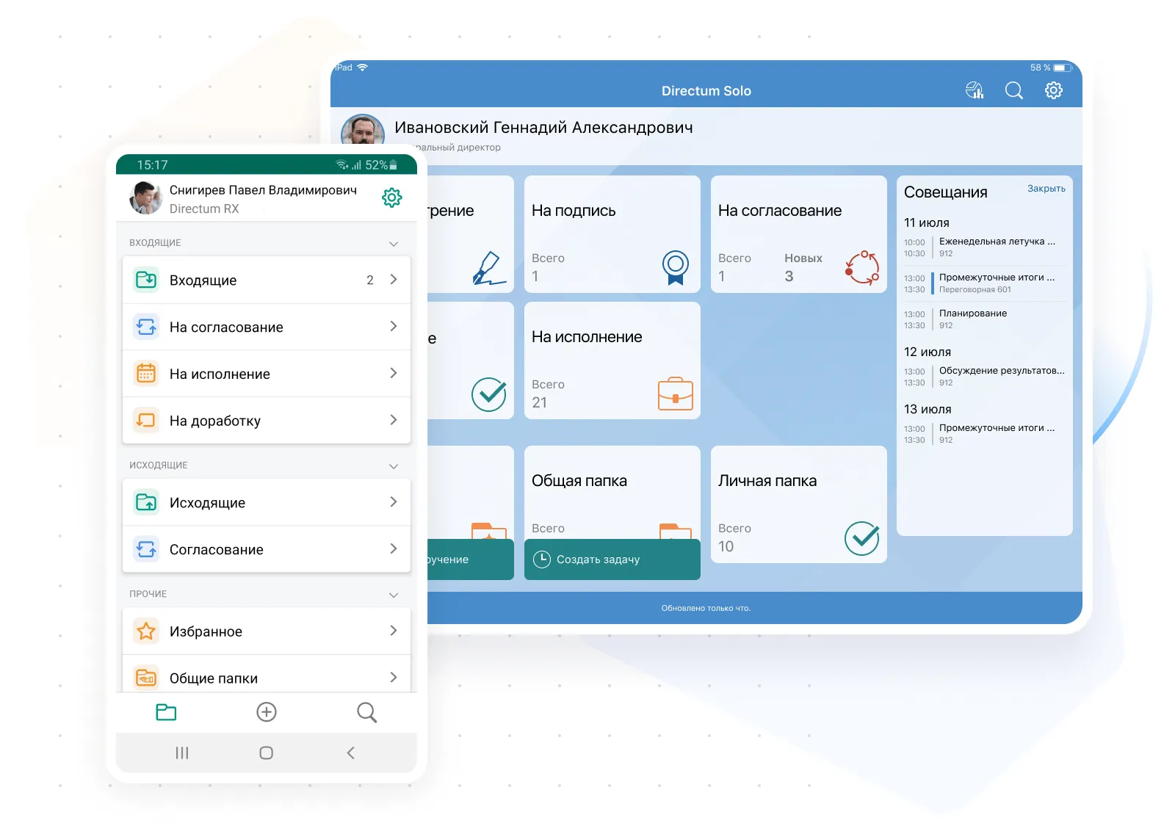
Task: Open the На доработку list item
Action: [266, 421]
